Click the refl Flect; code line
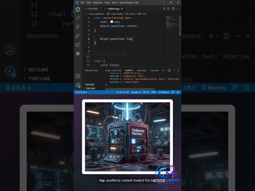The height and width of the screenshot is (191, 255). [110, 65]
